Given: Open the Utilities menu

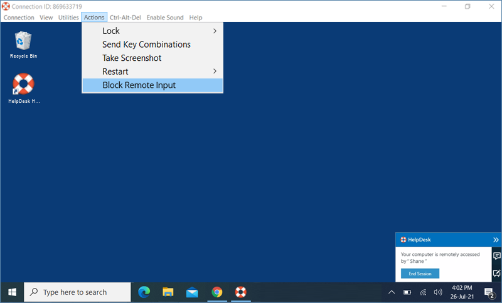Looking at the screenshot, I should click(68, 18).
